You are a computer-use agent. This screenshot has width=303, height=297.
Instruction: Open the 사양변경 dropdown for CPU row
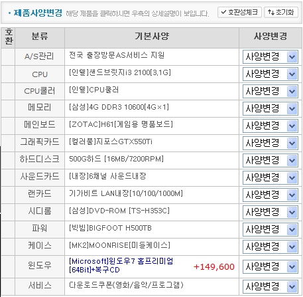(271, 74)
